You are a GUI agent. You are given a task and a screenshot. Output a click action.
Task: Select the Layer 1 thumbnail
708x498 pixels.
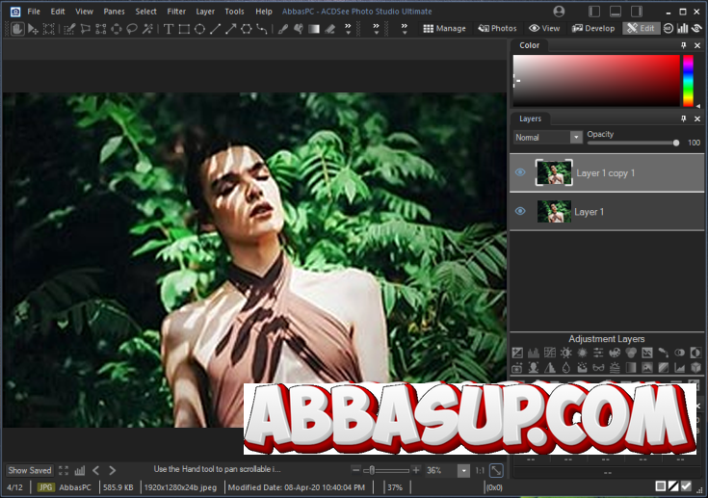click(x=554, y=211)
